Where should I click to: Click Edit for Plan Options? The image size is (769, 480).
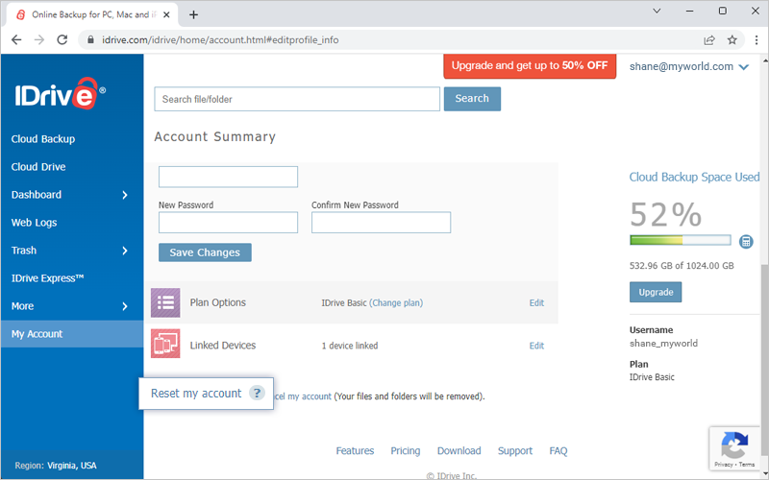click(536, 302)
